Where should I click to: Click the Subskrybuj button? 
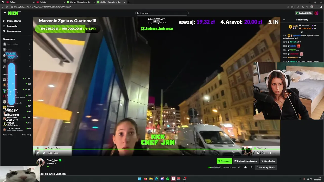tap(268, 161)
